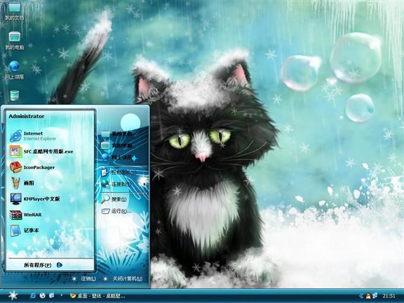Open 搜索(S) search entry

coord(114,199)
